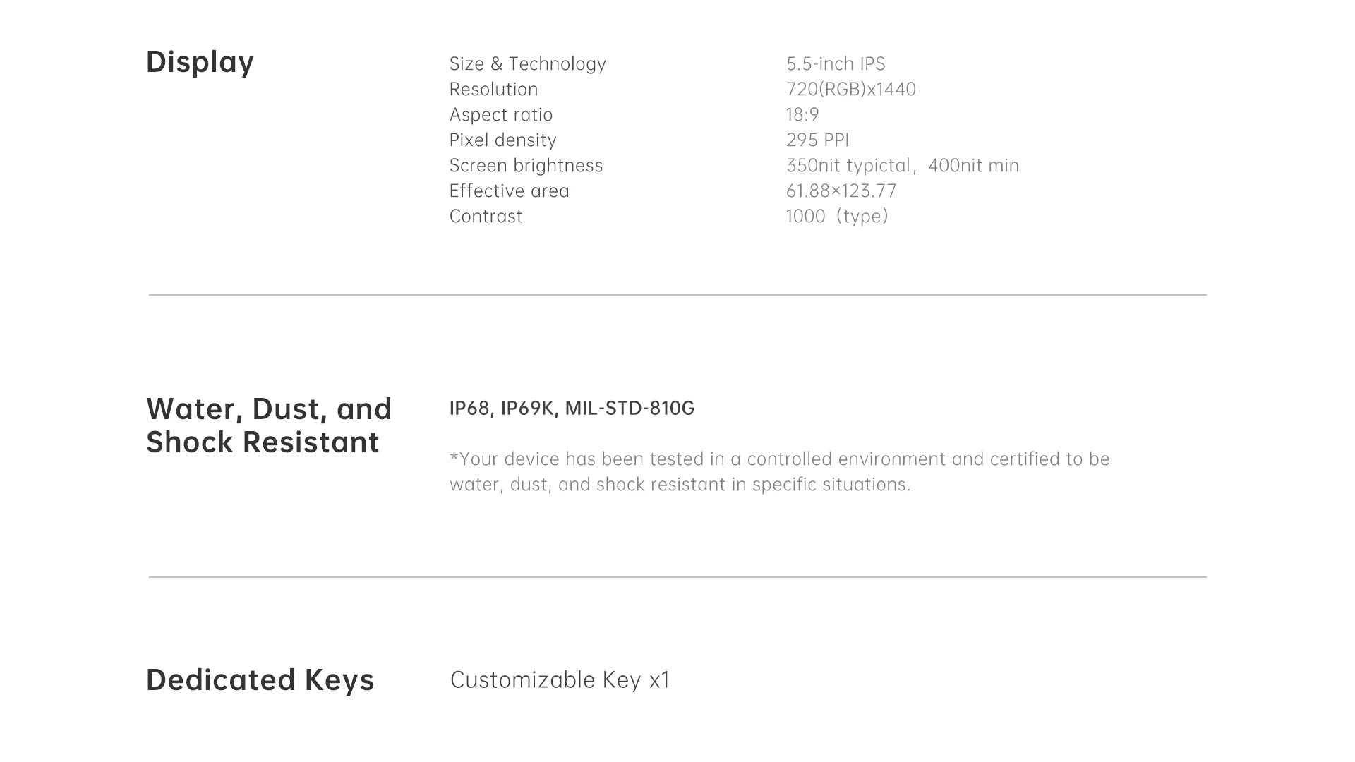Click the 61.88×123.77 effective area value
1355x762 pixels.
click(x=841, y=191)
